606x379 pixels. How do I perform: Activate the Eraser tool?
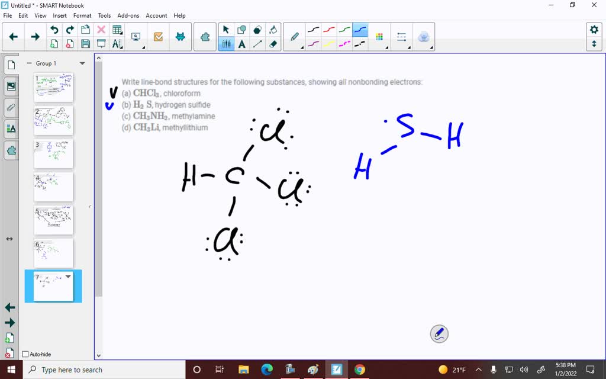pyautogui.click(x=273, y=44)
